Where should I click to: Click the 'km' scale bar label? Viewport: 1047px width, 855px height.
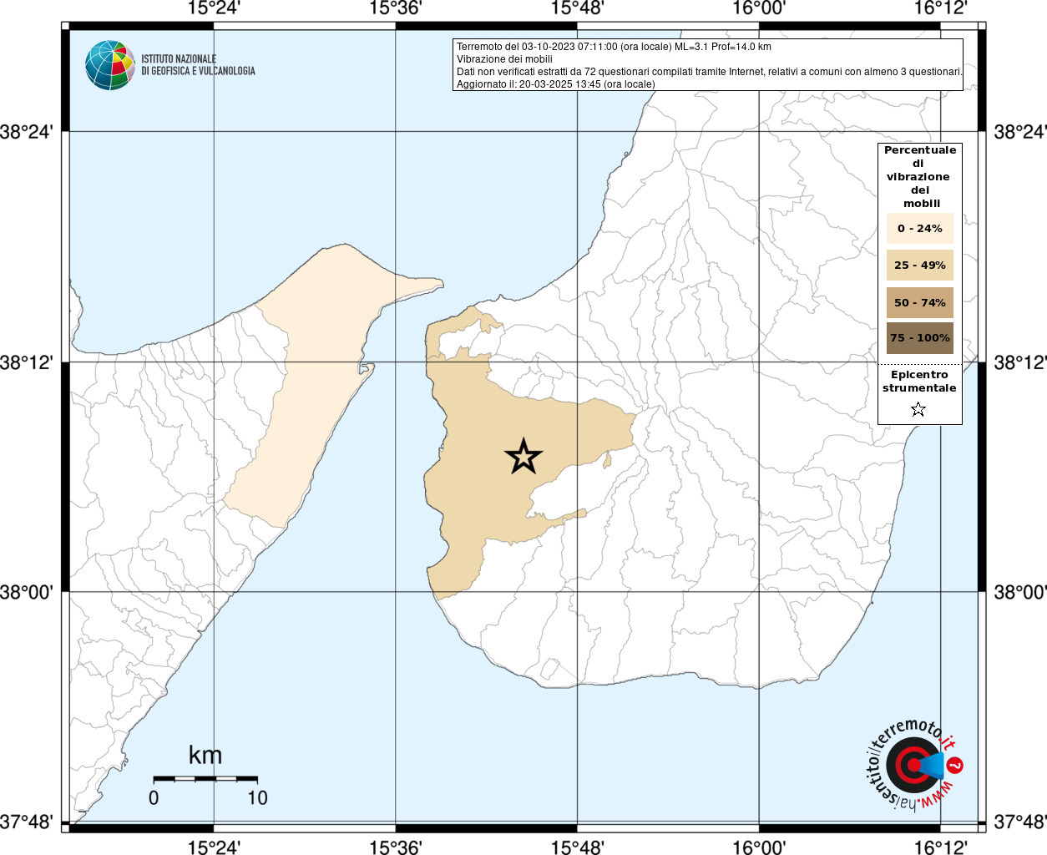[205, 755]
